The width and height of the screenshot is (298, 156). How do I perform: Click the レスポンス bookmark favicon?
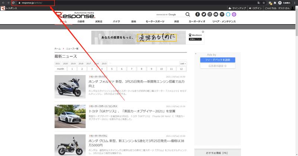pyautogui.click(x=3, y=8)
